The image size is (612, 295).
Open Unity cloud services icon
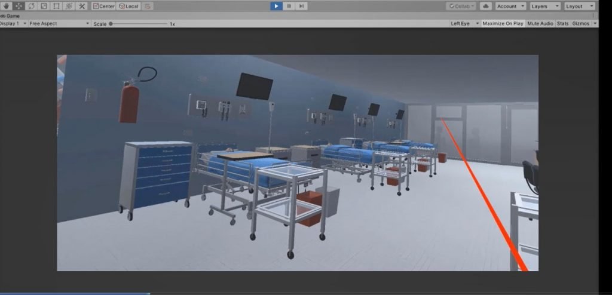pyautogui.click(x=485, y=6)
